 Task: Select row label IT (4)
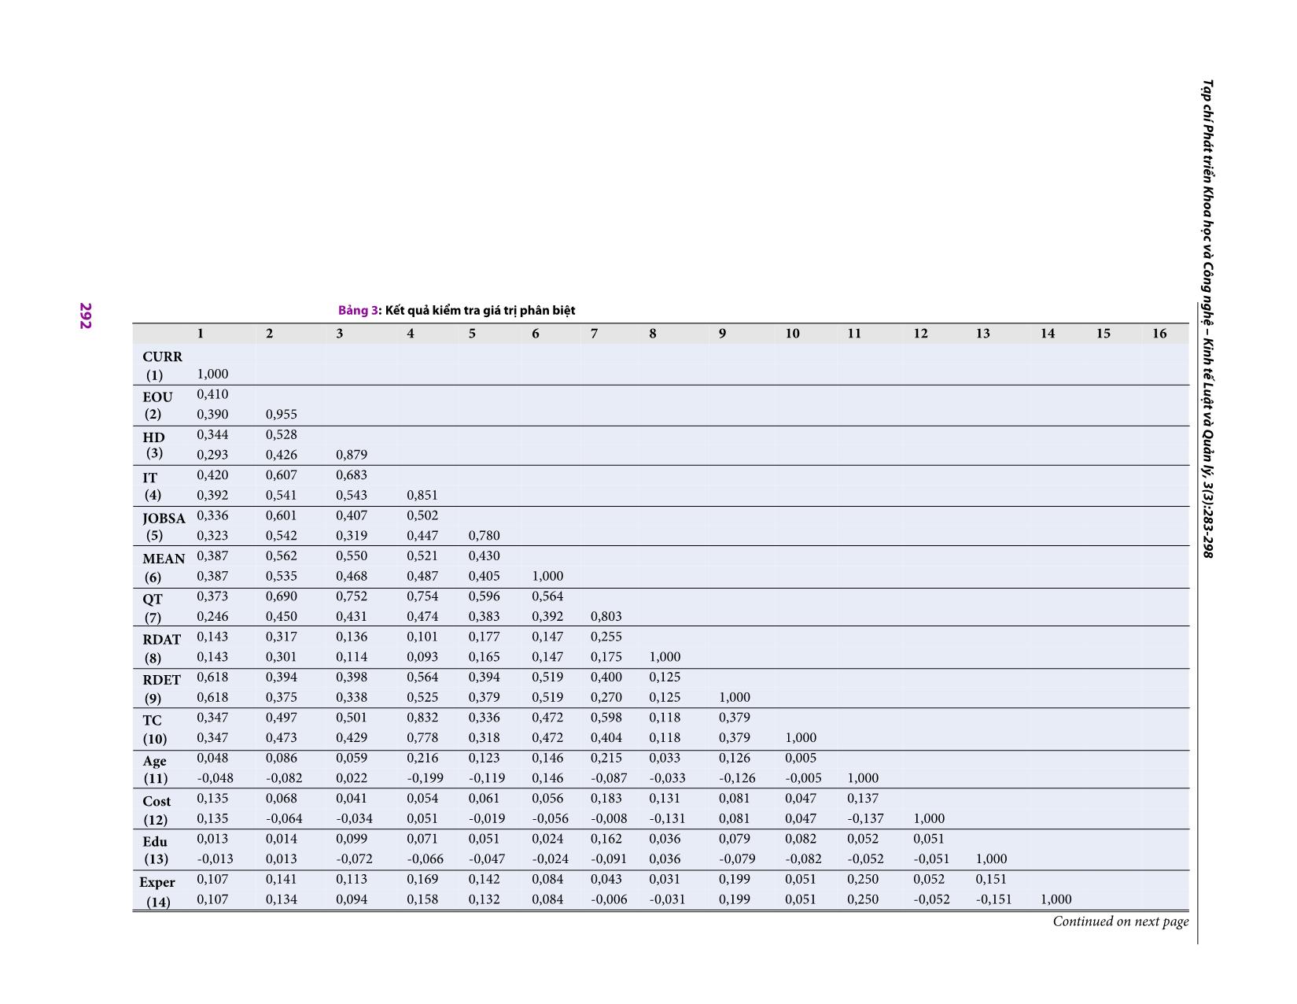[x=151, y=486]
